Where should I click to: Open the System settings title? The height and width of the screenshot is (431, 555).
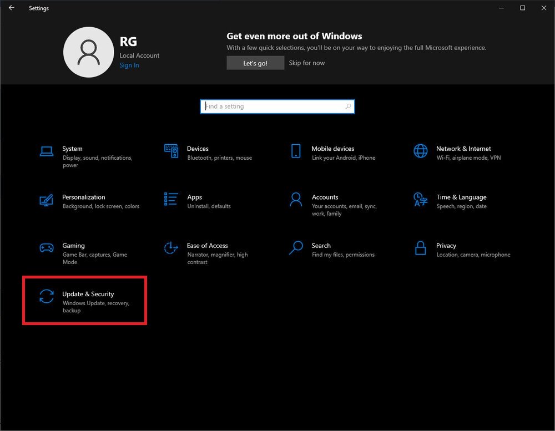pos(72,149)
